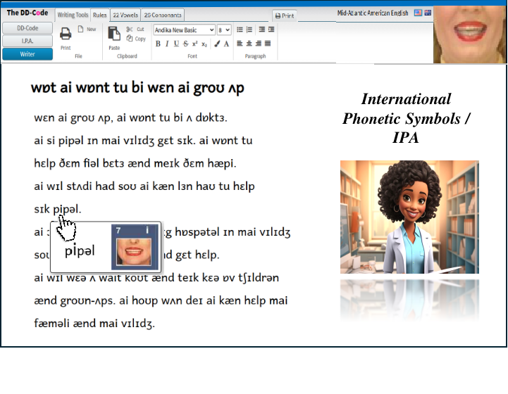
Task: Cut the selected text
Action: pos(135,29)
